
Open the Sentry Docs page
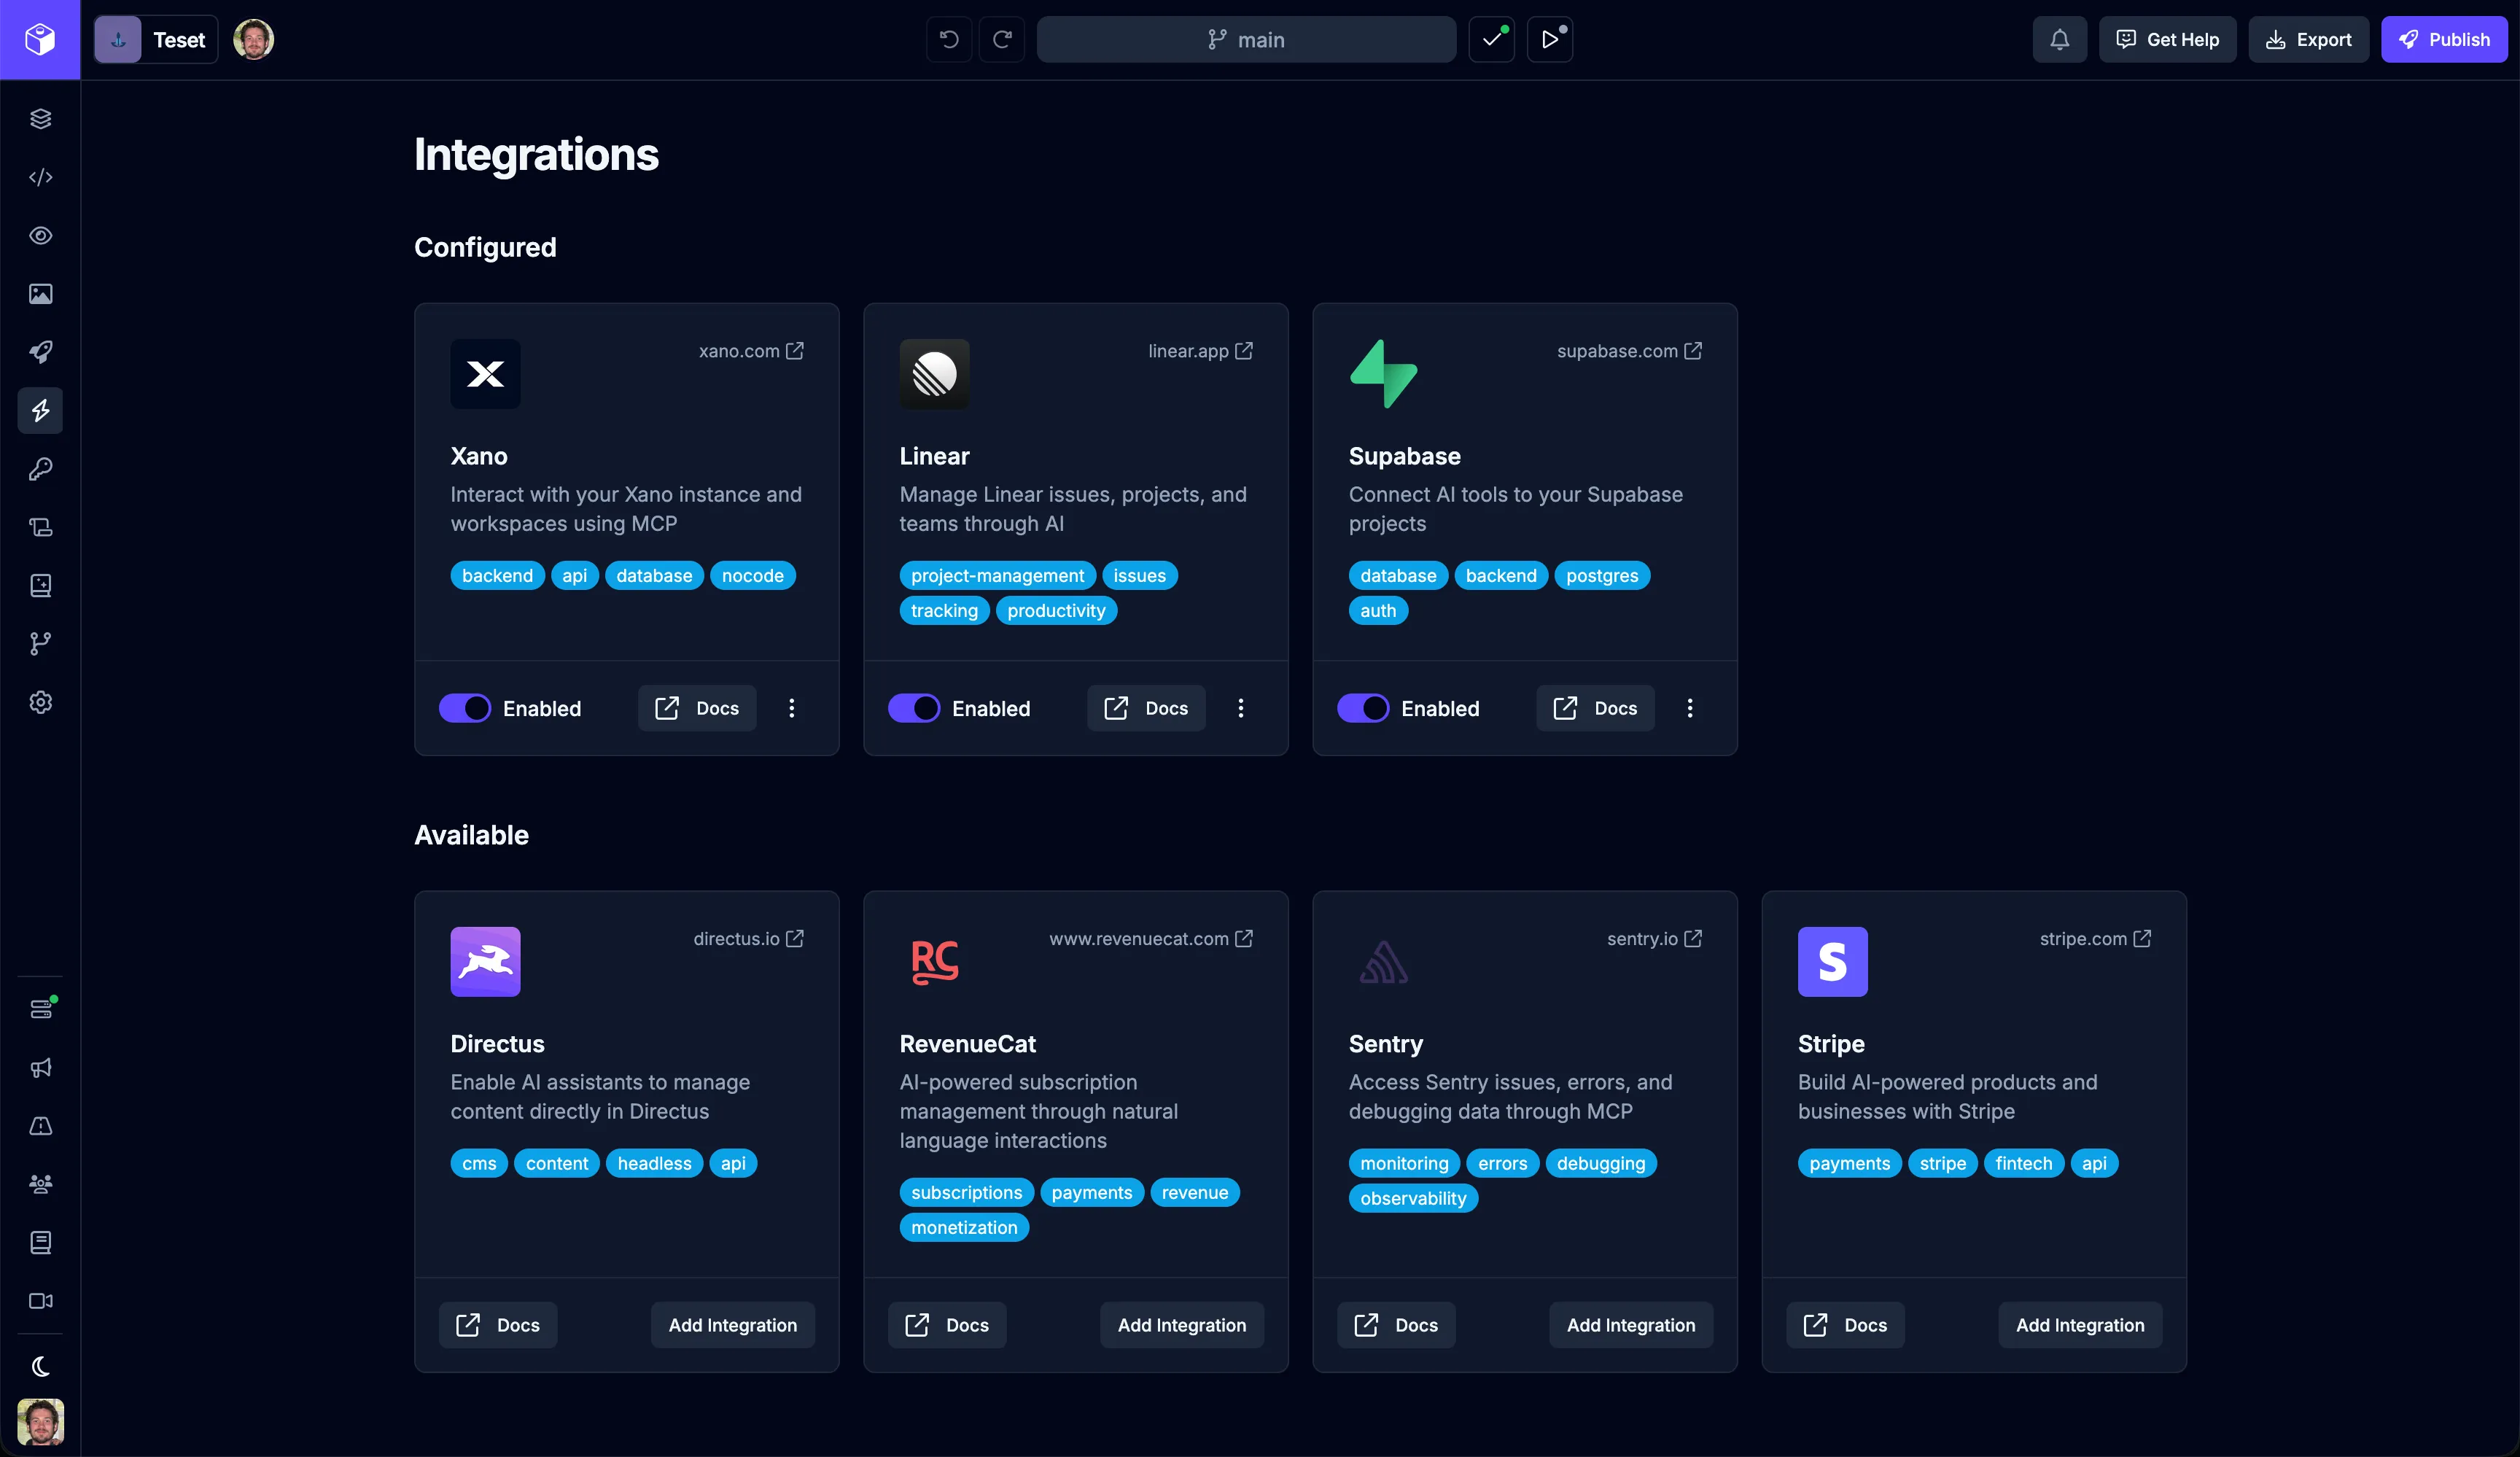(x=1396, y=1324)
